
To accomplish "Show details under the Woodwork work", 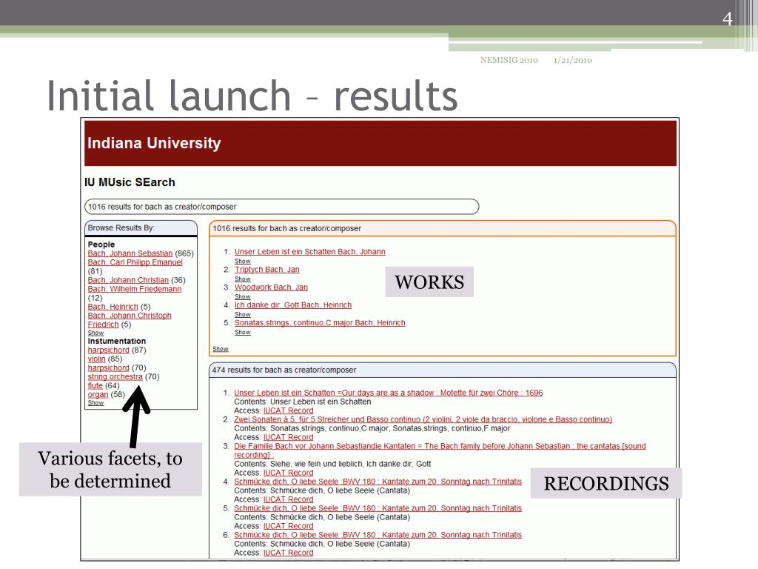I will click(x=243, y=296).
